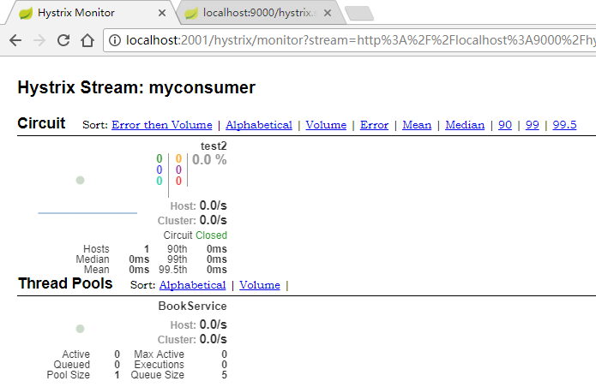Click the Hystrix Monitor tab favicon
This screenshot has width=596, height=387.
coord(26,14)
